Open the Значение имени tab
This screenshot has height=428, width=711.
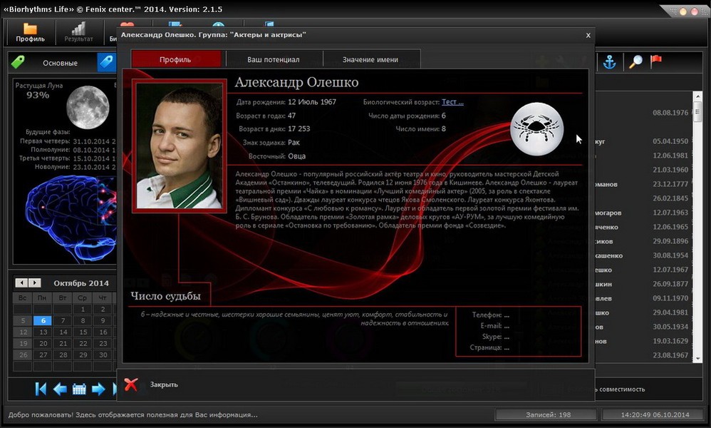(370, 60)
